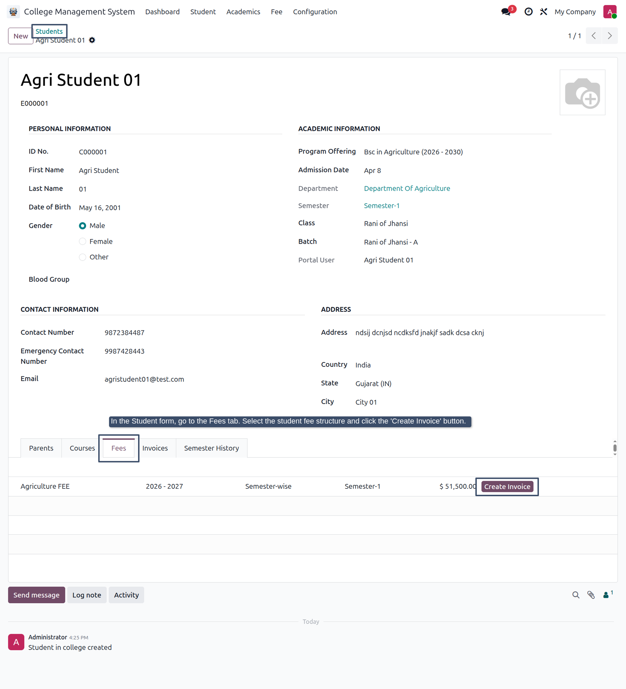Open the Student menu
Image resolution: width=626 pixels, height=689 pixels.
point(203,12)
